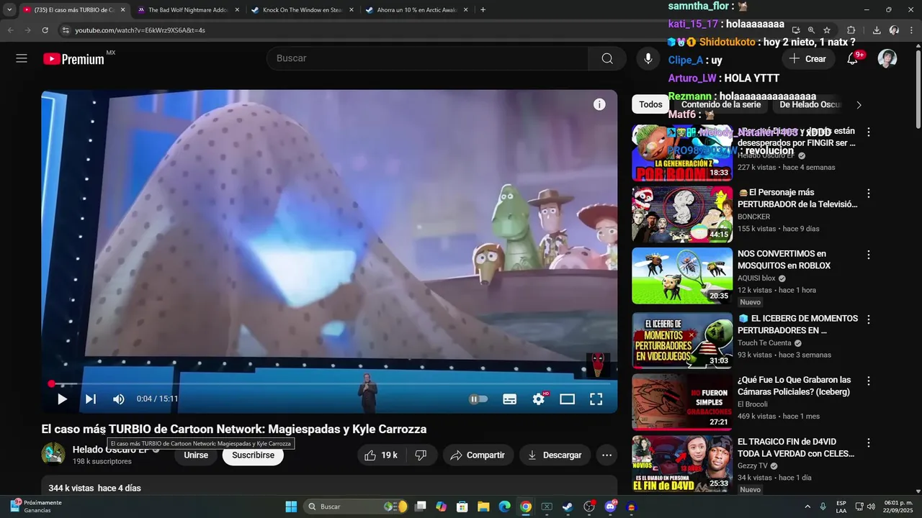
Task: Select the De Helado Oscuro chip
Action: pyautogui.click(x=810, y=104)
